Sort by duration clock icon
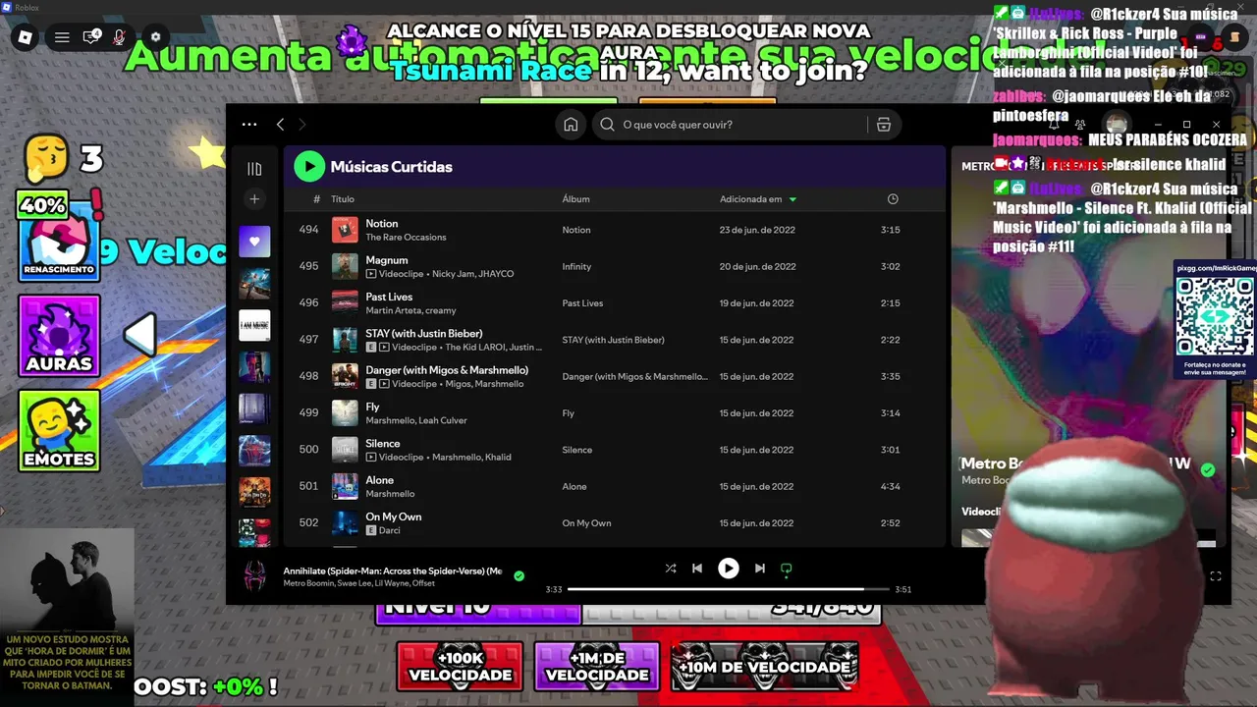 pyautogui.click(x=893, y=199)
